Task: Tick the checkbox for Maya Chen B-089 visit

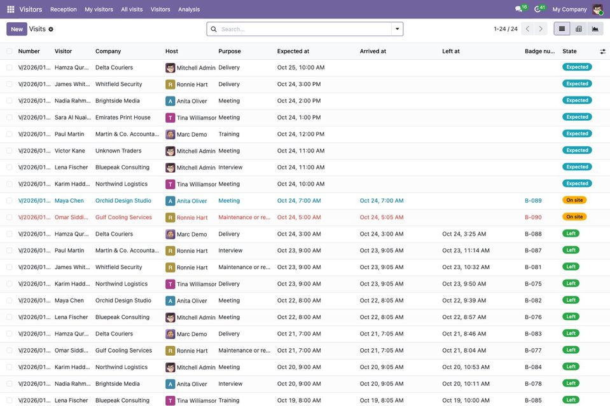Action: coord(10,201)
